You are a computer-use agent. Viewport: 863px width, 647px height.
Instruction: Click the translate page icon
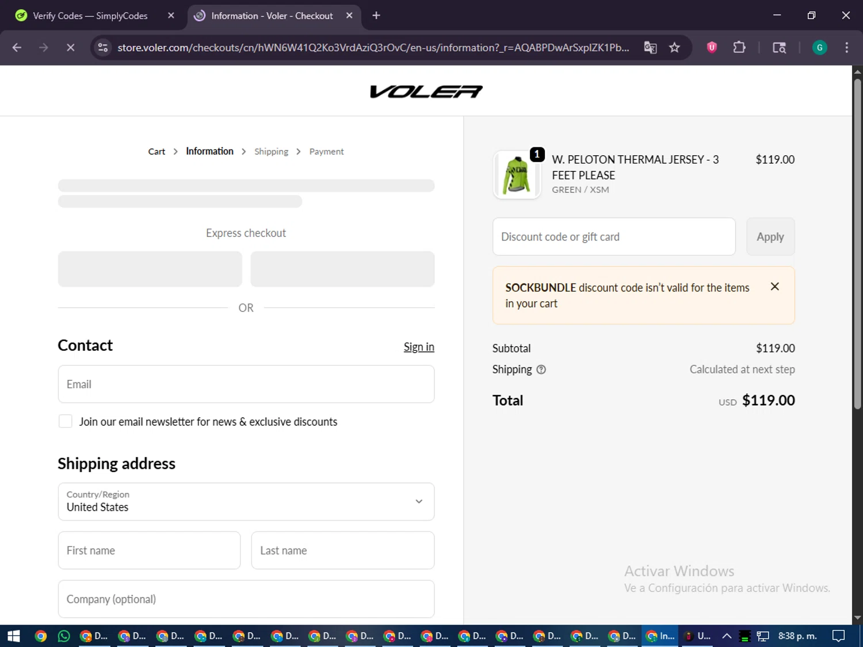650,48
